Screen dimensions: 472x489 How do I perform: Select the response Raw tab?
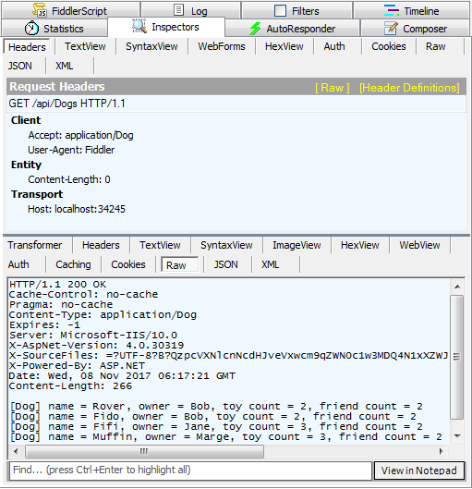click(x=180, y=264)
